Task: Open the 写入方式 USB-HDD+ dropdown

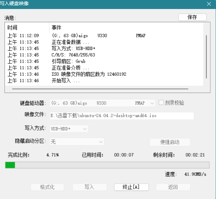Action: [x=69, y=129]
